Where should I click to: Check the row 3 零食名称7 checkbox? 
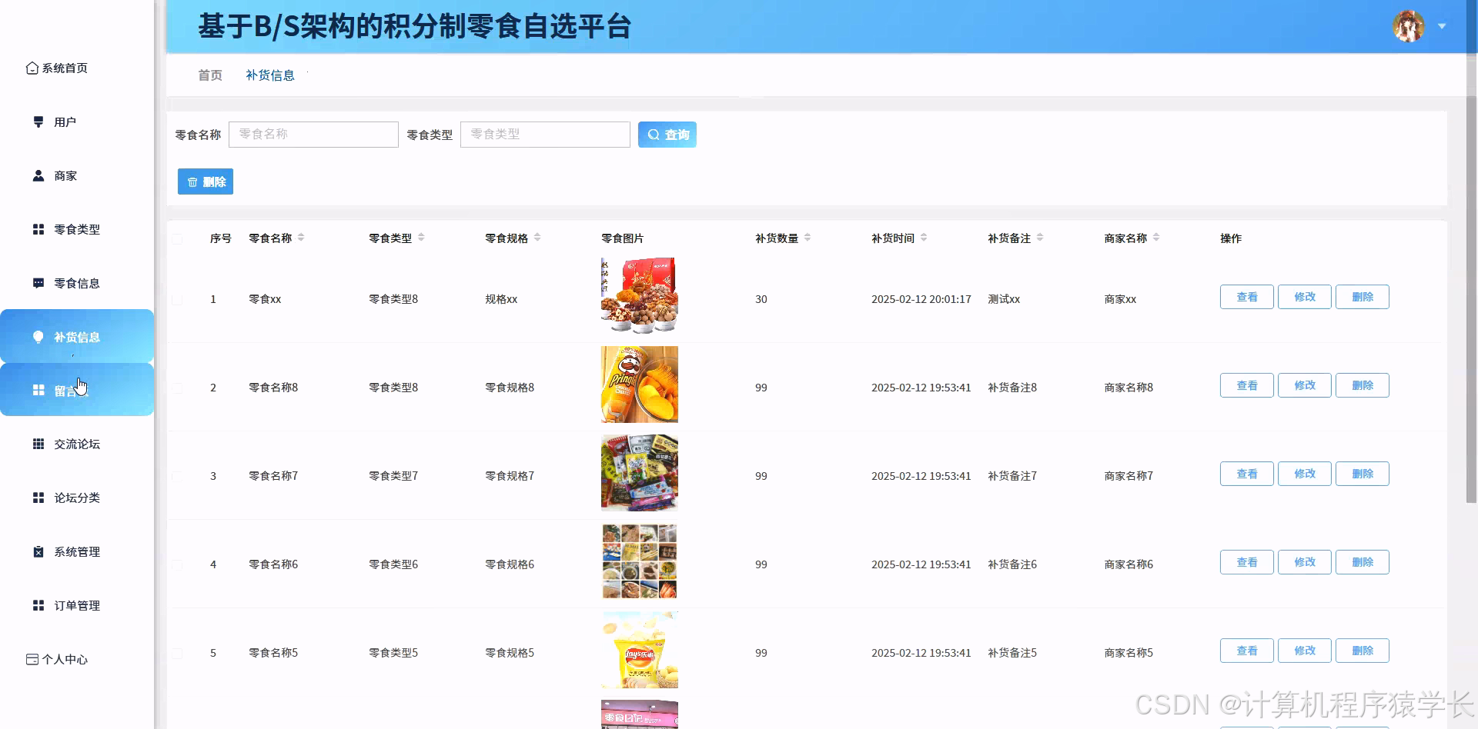pyautogui.click(x=177, y=476)
